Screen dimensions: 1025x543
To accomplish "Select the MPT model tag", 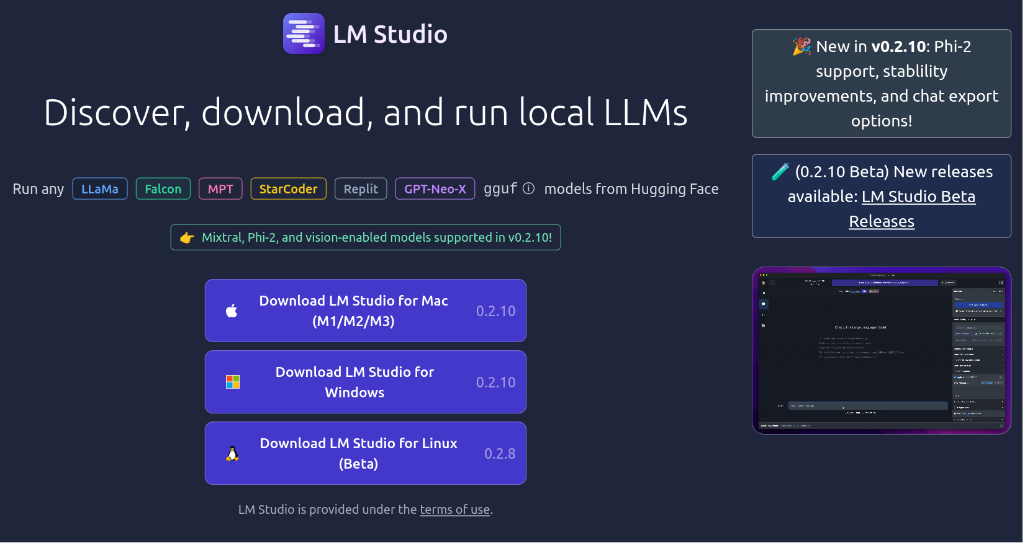I will click(x=220, y=189).
